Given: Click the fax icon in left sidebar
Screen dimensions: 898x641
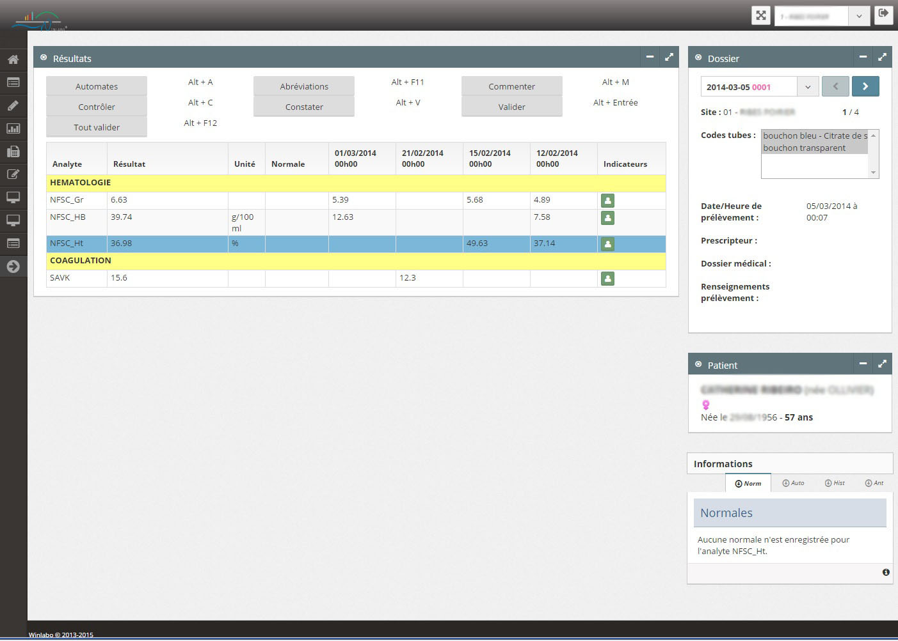Looking at the screenshot, I should (13, 151).
